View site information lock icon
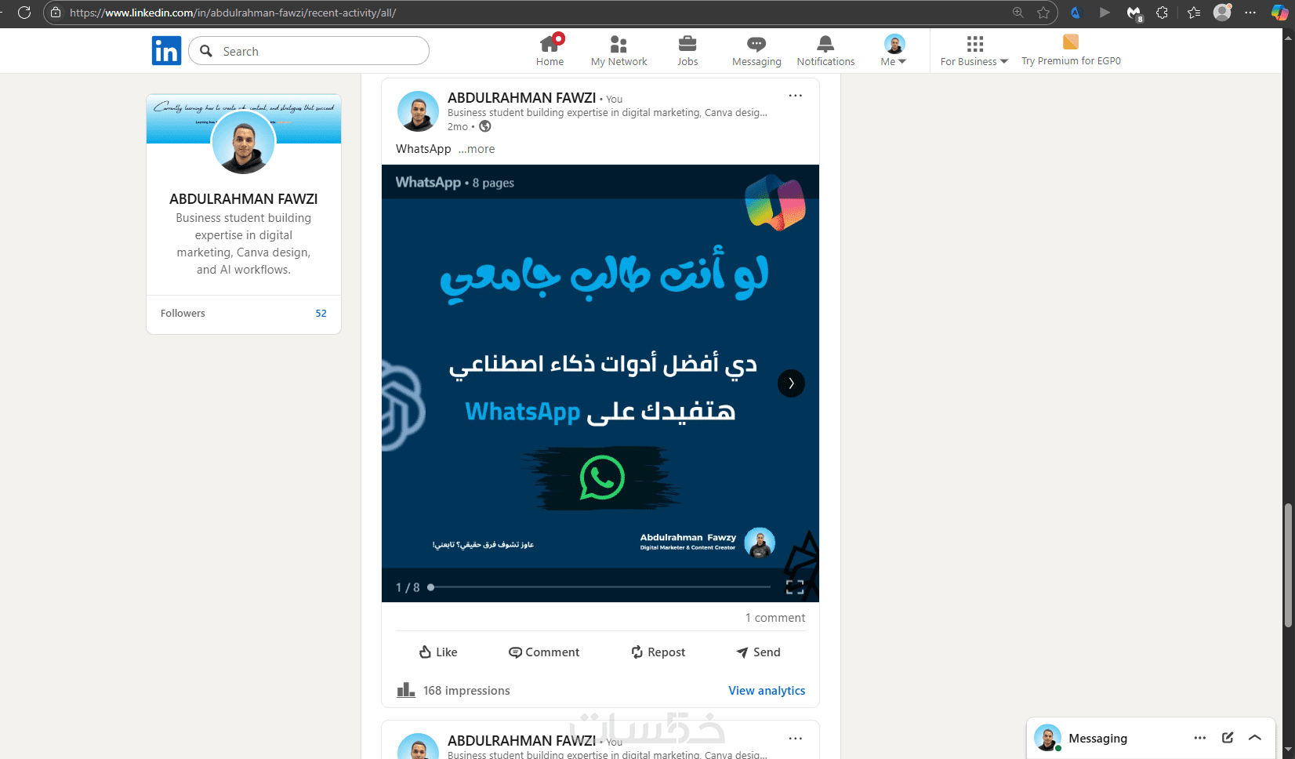The height and width of the screenshot is (759, 1295). (x=56, y=13)
